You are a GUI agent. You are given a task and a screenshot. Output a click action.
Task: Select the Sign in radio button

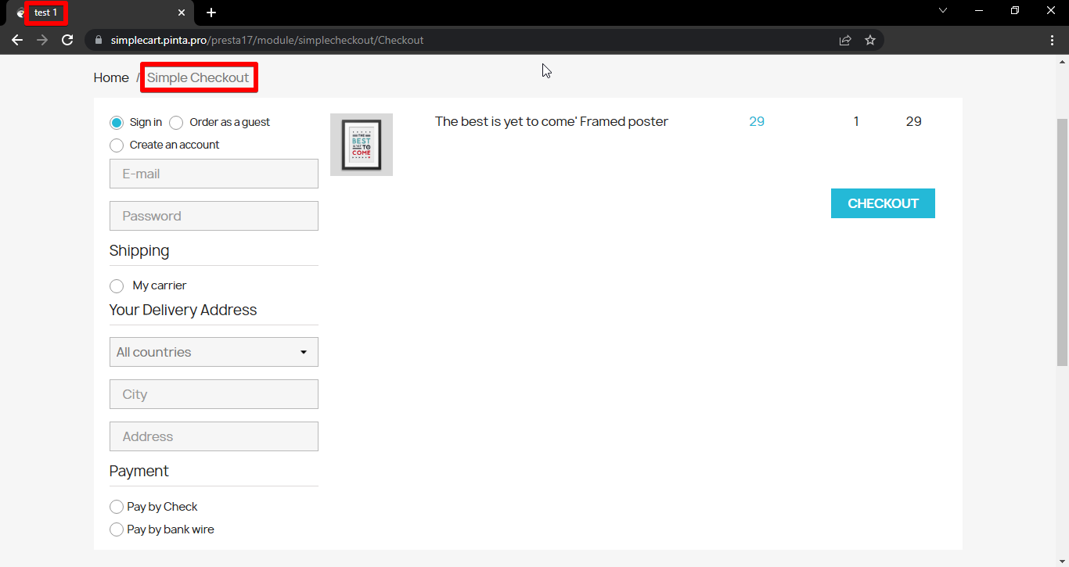pyautogui.click(x=117, y=123)
